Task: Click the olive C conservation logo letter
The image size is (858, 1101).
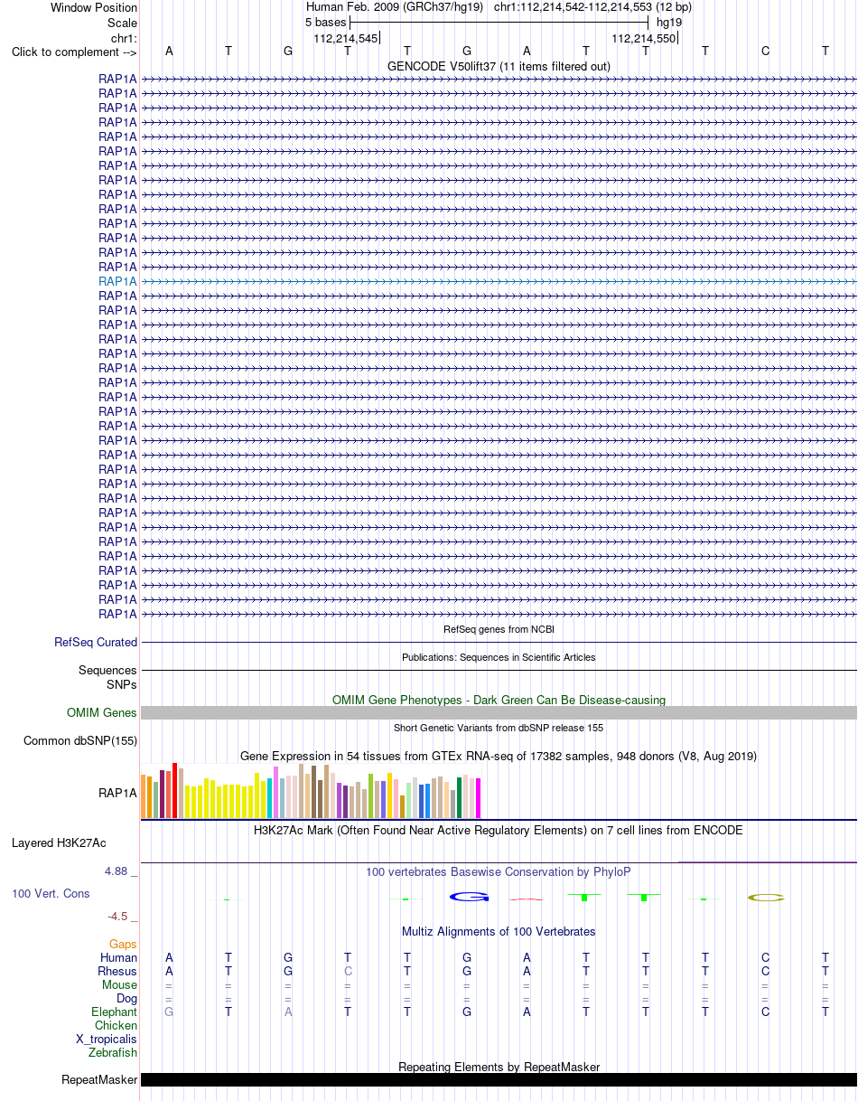Action: click(x=766, y=898)
